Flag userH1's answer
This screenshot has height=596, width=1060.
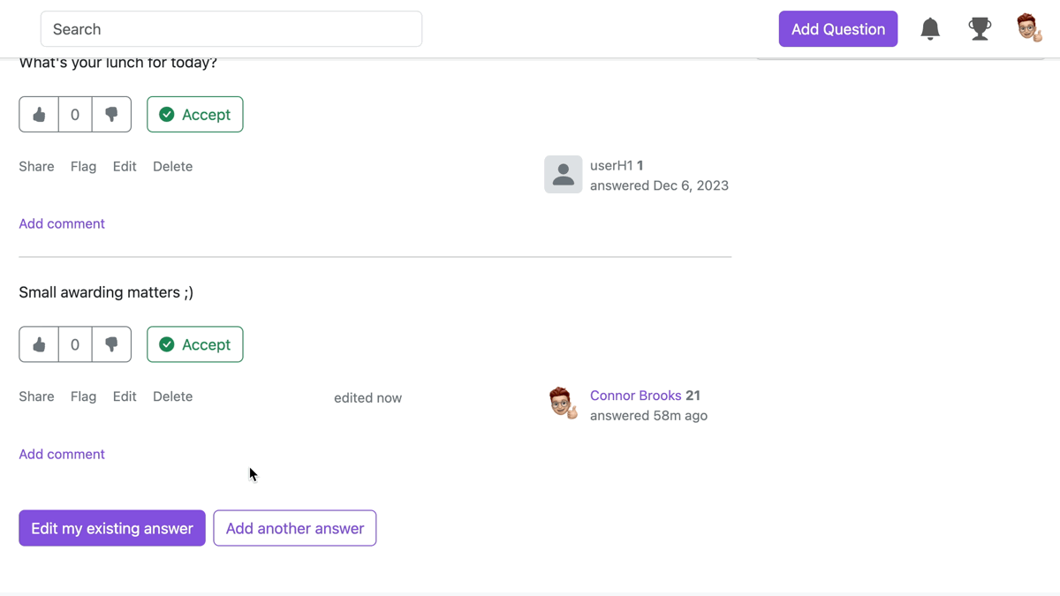pyautogui.click(x=83, y=167)
